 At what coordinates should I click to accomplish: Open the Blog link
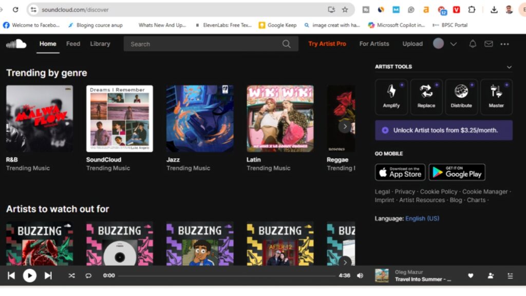456,200
